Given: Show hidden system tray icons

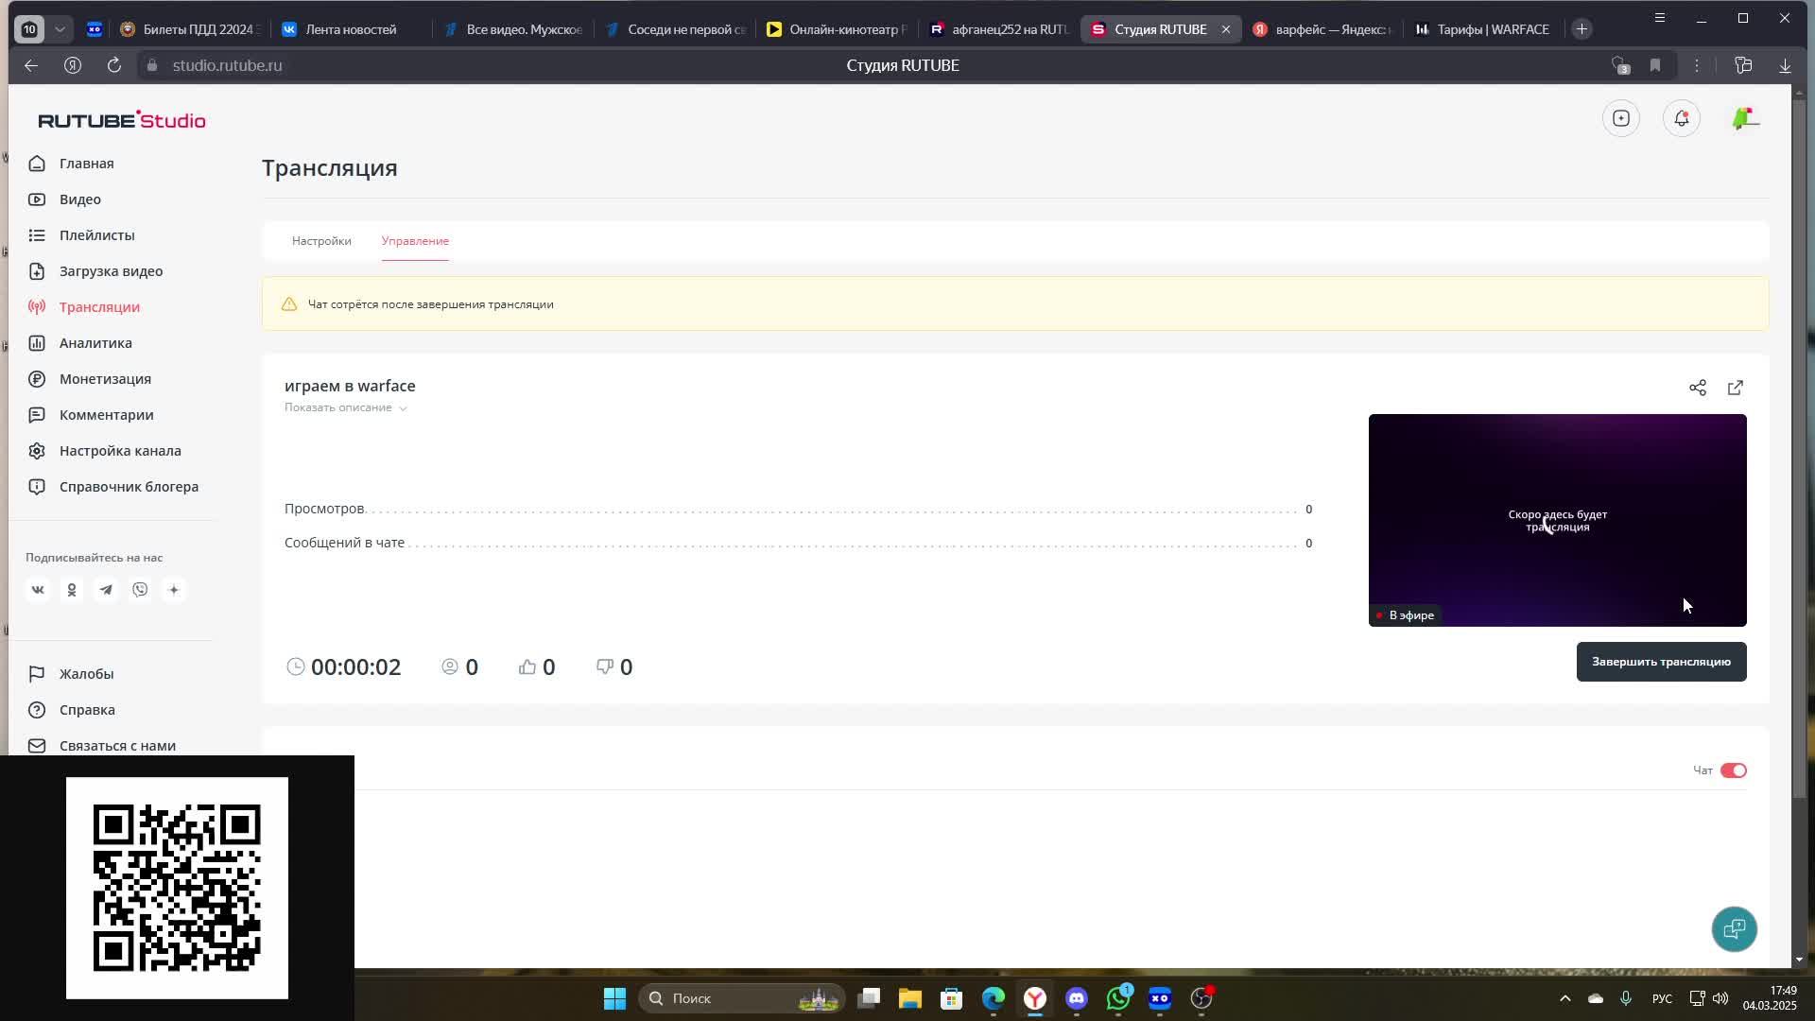Looking at the screenshot, I should [1564, 998].
